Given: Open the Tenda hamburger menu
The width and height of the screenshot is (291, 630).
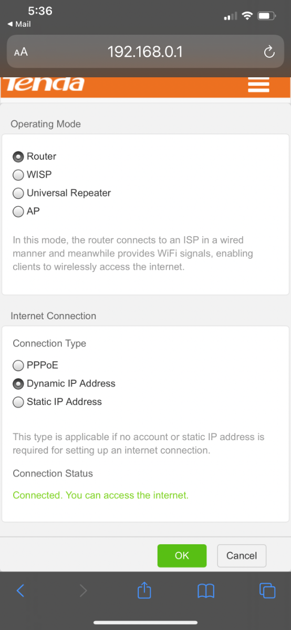Looking at the screenshot, I should [x=258, y=85].
